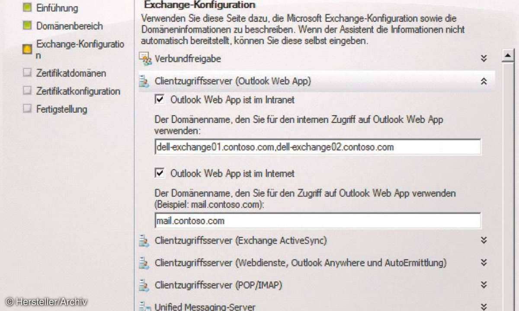Go to the Domänenbereich wizard page
This screenshot has height=311, width=519.
[70, 26]
